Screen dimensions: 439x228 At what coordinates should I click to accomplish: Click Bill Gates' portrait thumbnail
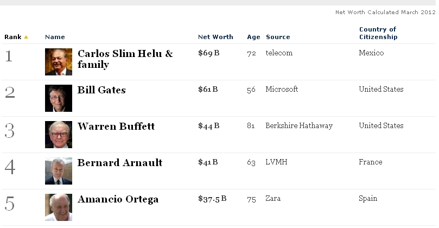click(59, 98)
